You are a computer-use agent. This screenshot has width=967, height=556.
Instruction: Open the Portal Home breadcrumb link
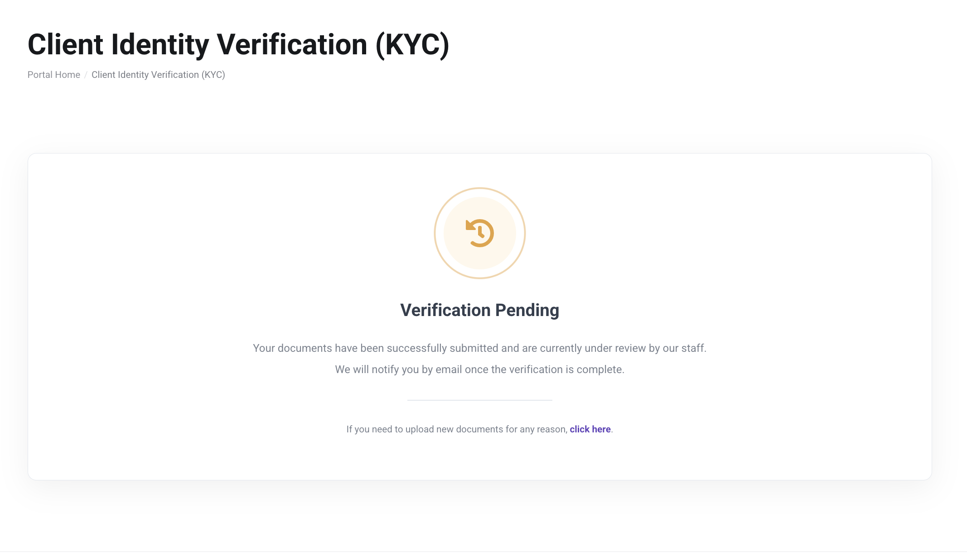54,75
